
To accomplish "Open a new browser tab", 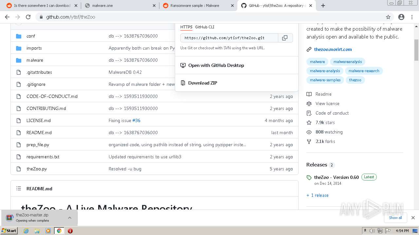I will pyautogui.click(x=323, y=6).
